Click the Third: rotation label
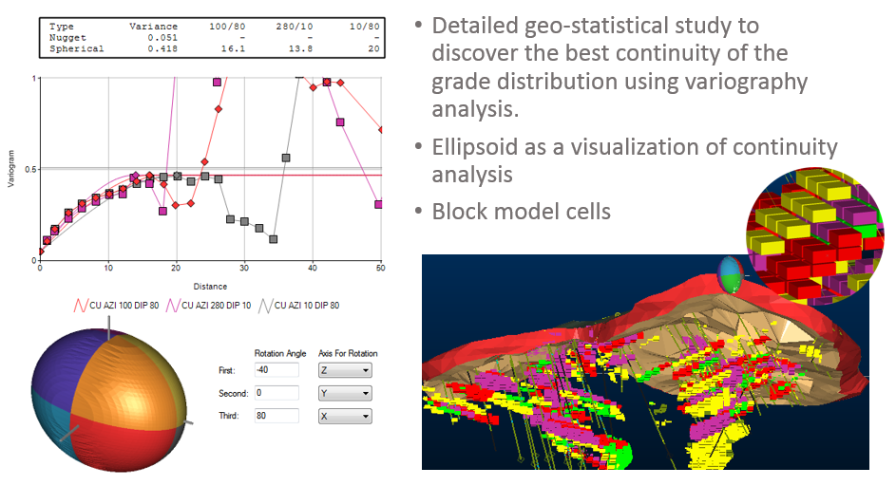The height and width of the screenshot is (486, 896). tap(229, 416)
